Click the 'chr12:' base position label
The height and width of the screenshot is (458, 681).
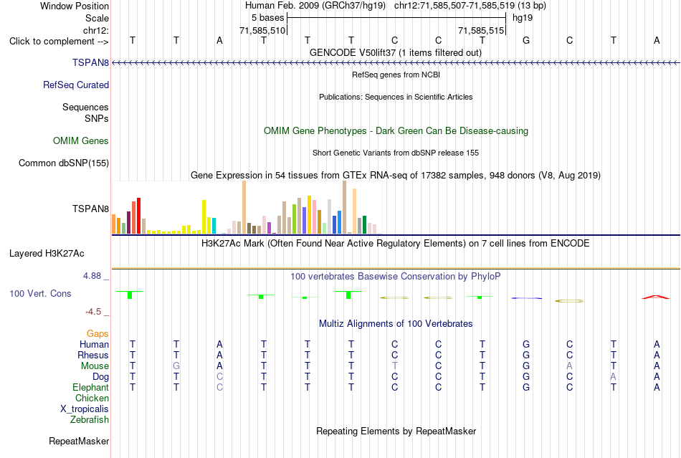click(95, 30)
